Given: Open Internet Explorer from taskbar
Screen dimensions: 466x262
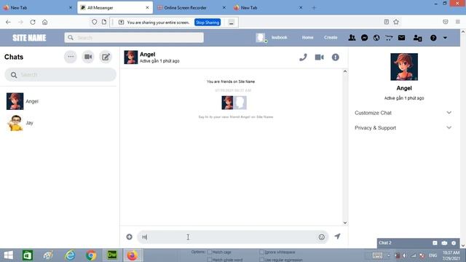Looking at the screenshot, I should pyautogui.click(x=70, y=255).
